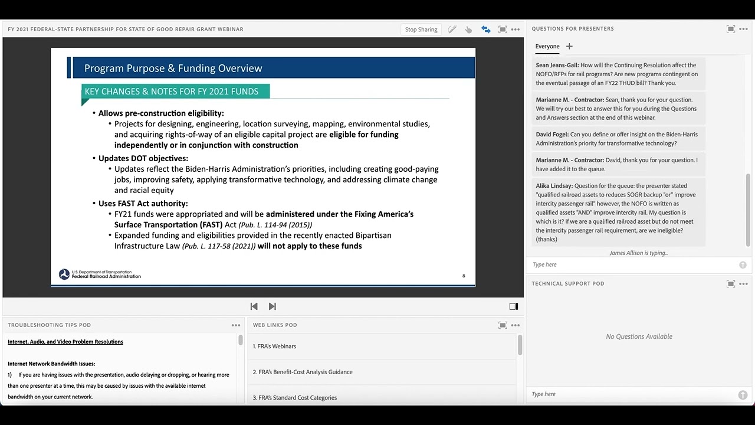
Task: Go to the previous slide
Action: 254,306
